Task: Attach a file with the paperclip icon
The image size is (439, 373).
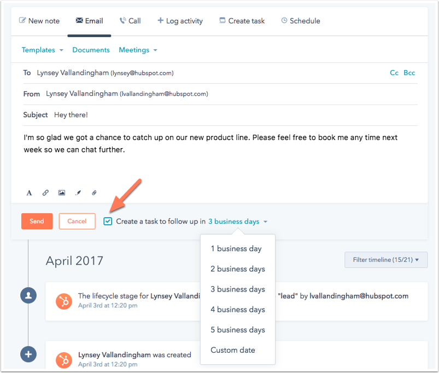Action: click(94, 193)
